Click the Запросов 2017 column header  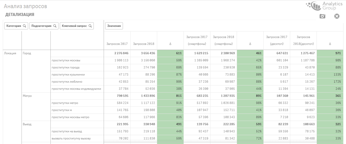[117, 44]
